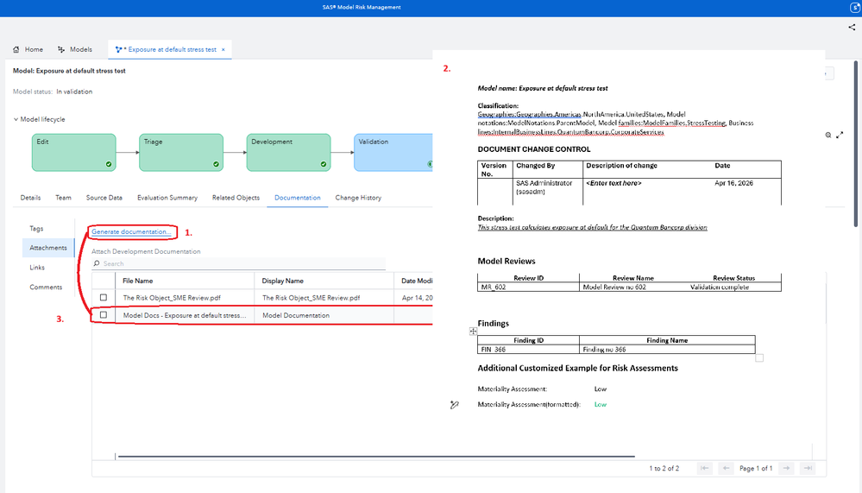The width and height of the screenshot is (862, 493).
Task: Click the vertical page scrollbar
Action: click(x=855, y=143)
